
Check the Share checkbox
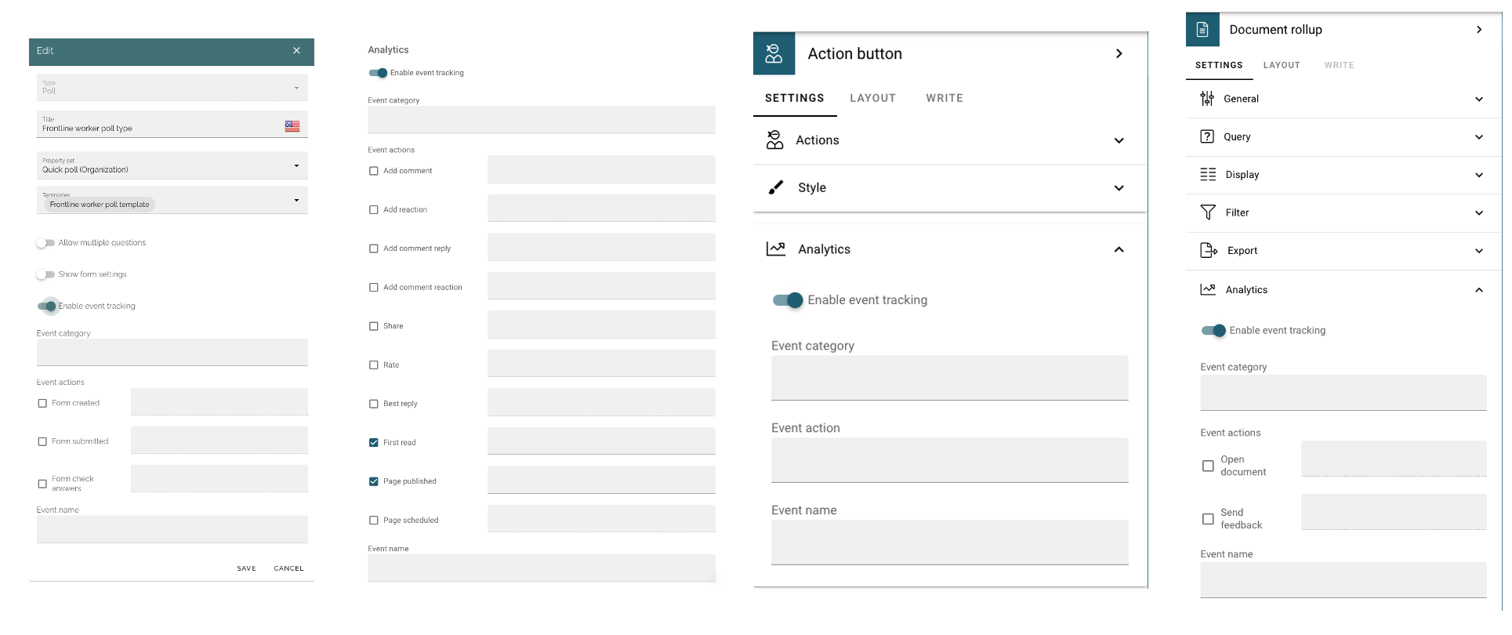coord(374,326)
